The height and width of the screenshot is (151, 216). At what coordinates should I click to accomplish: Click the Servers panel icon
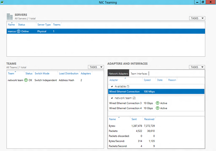[10, 17]
